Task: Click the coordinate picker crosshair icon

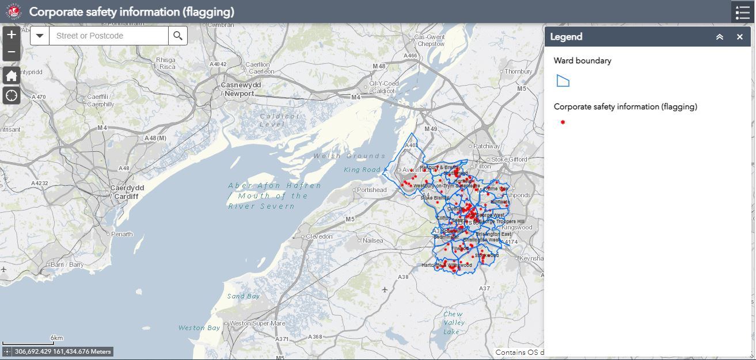Action: point(7,351)
